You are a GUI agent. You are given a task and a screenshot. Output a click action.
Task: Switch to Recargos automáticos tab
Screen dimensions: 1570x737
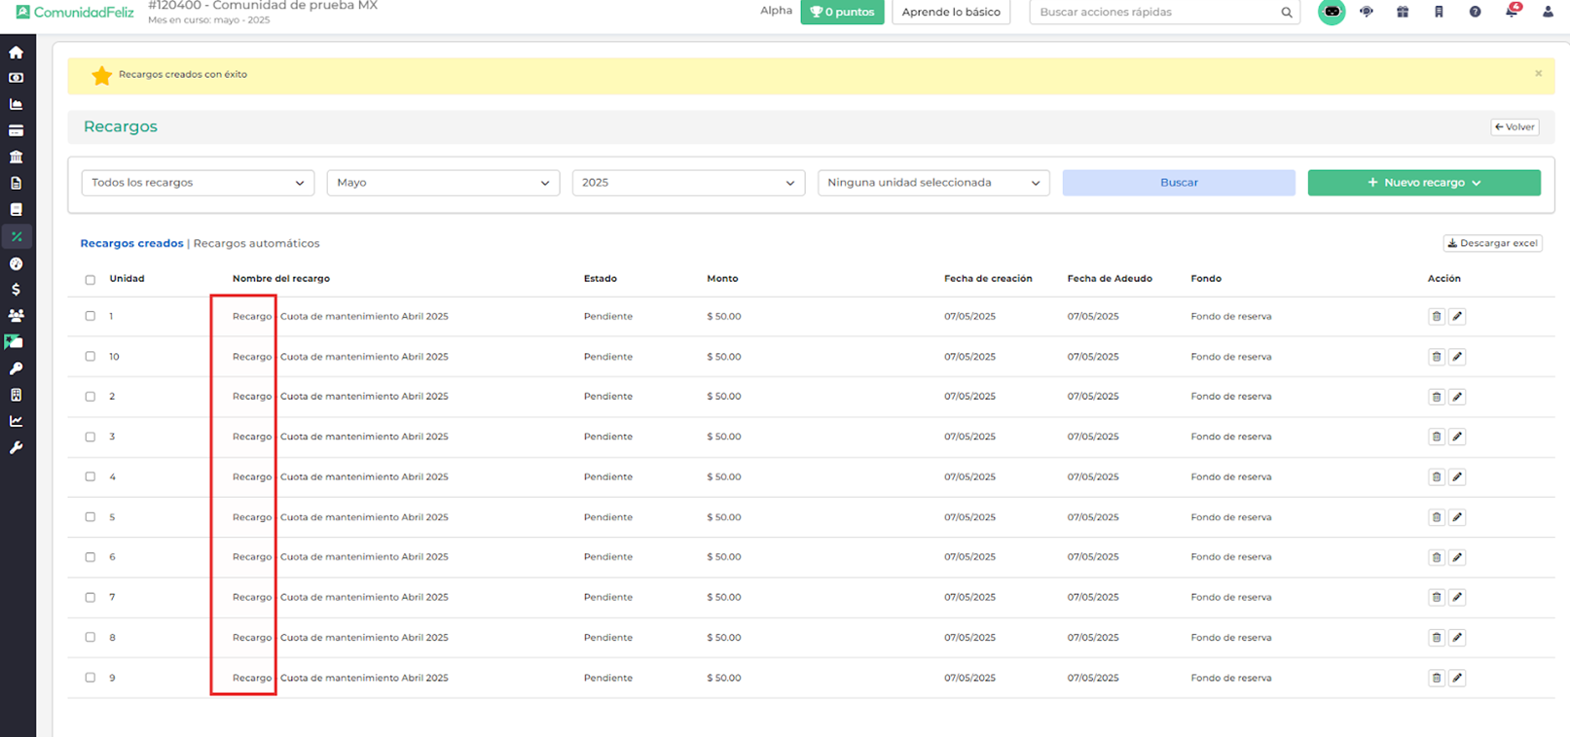[x=256, y=243]
